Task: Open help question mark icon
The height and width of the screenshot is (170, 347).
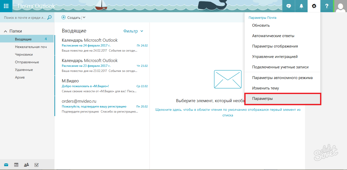Action: pyautogui.click(x=327, y=6)
